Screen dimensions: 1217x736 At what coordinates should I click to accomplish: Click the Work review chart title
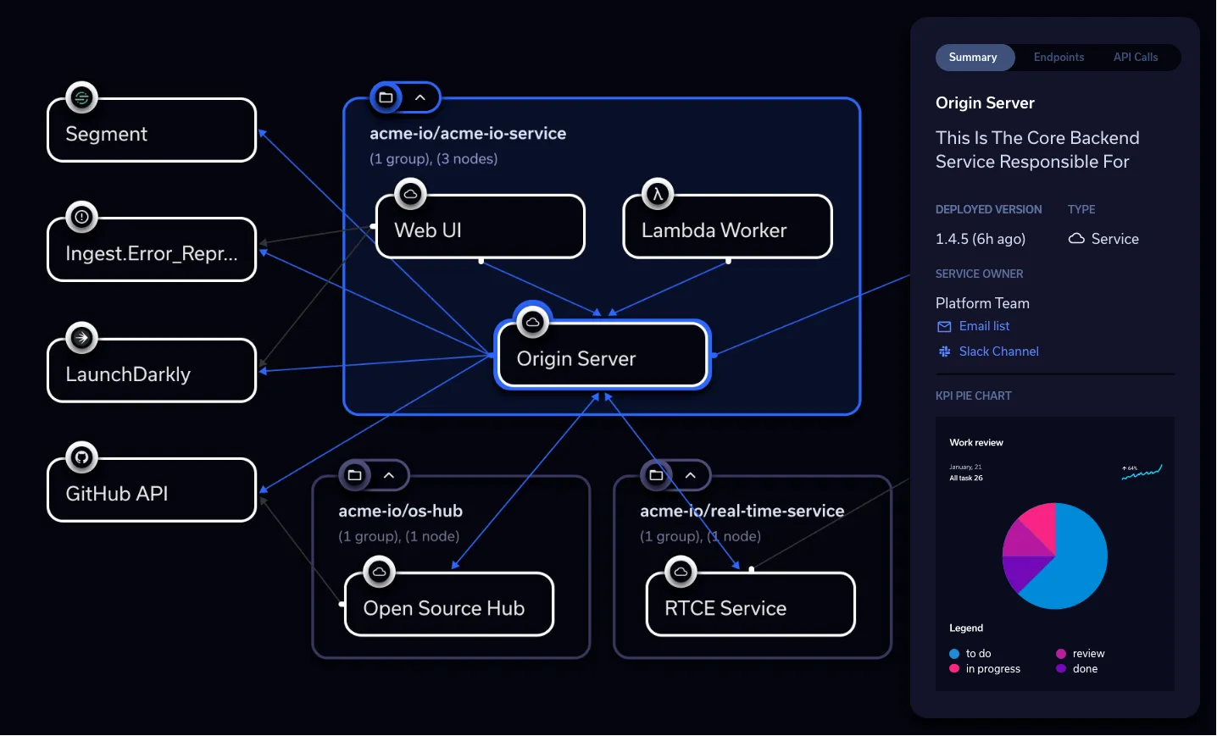point(976,443)
